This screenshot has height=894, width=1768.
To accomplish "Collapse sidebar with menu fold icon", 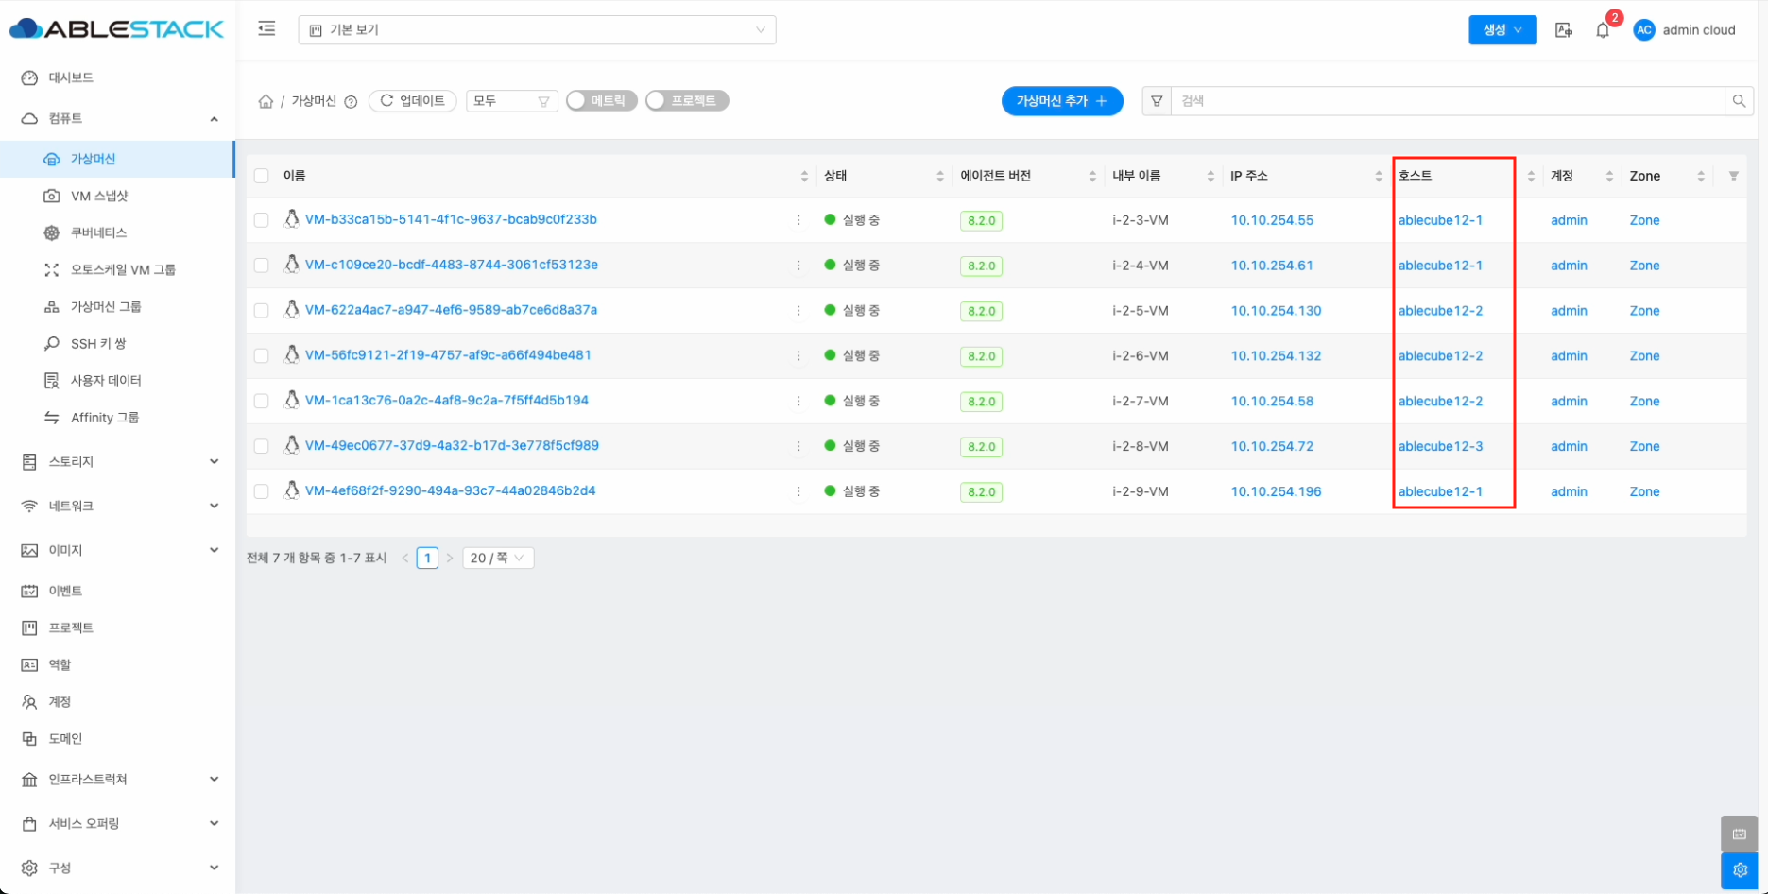I will tap(266, 29).
